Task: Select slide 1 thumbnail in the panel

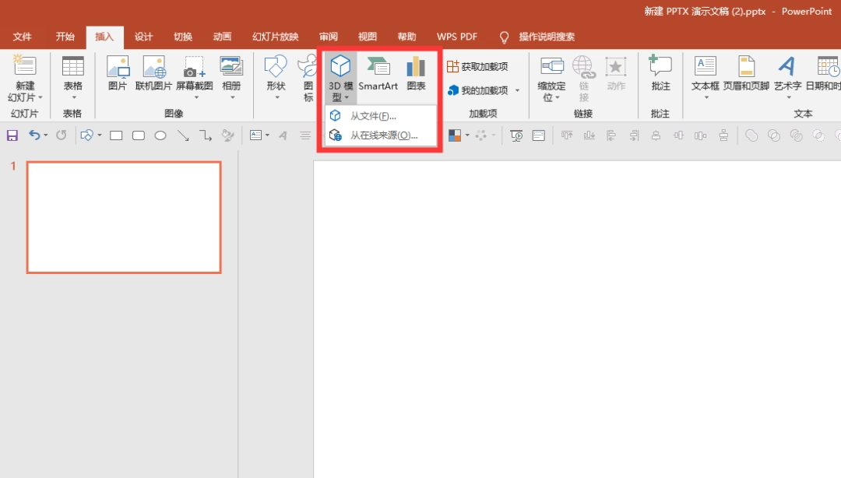Action: [123, 217]
